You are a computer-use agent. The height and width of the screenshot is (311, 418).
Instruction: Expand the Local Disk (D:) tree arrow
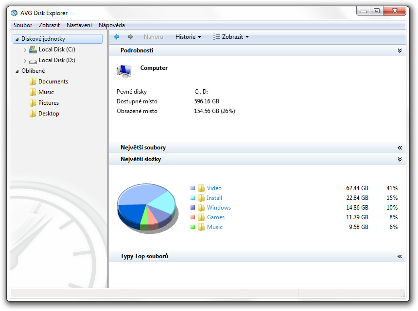(25, 61)
